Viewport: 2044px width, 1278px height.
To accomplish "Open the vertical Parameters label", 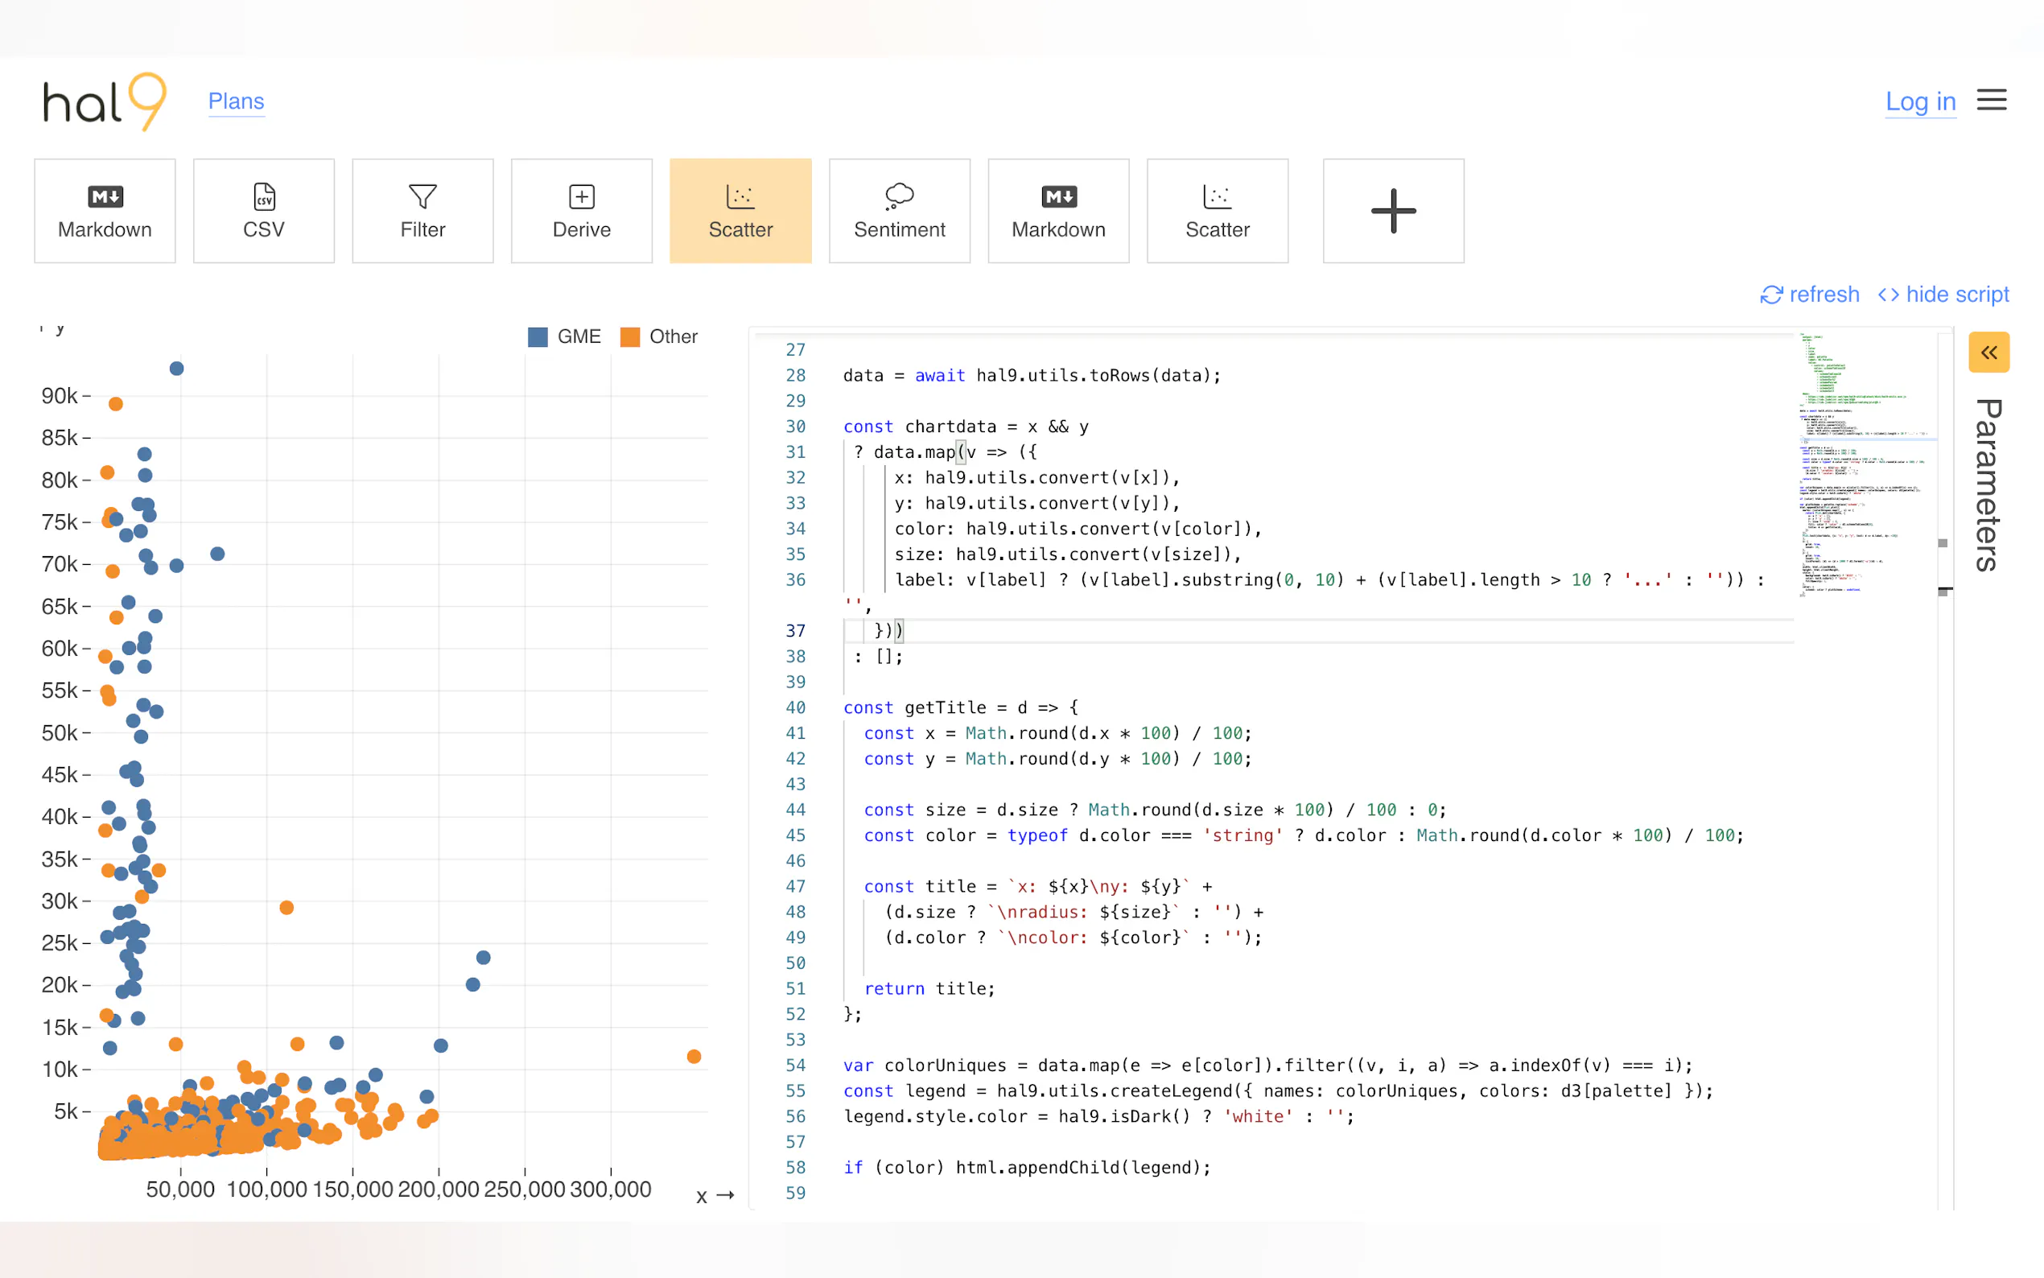I will point(1988,484).
